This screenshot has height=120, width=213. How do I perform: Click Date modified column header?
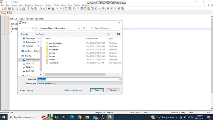pos(92,39)
